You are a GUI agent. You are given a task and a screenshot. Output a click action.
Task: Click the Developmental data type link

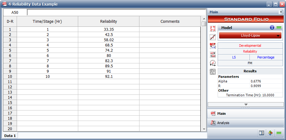(250, 46)
